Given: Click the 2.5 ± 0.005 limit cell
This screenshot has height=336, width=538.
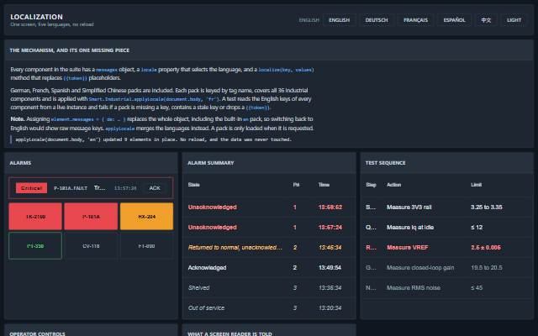Looking at the screenshot, I should [486, 248].
